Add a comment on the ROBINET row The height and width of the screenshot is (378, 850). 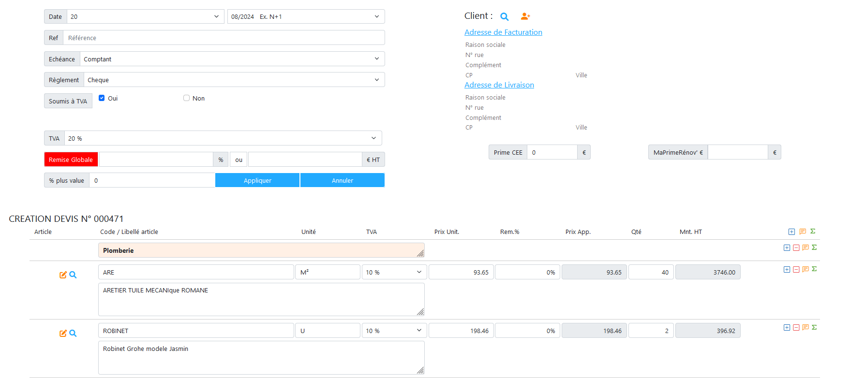click(x=805, y=327)
